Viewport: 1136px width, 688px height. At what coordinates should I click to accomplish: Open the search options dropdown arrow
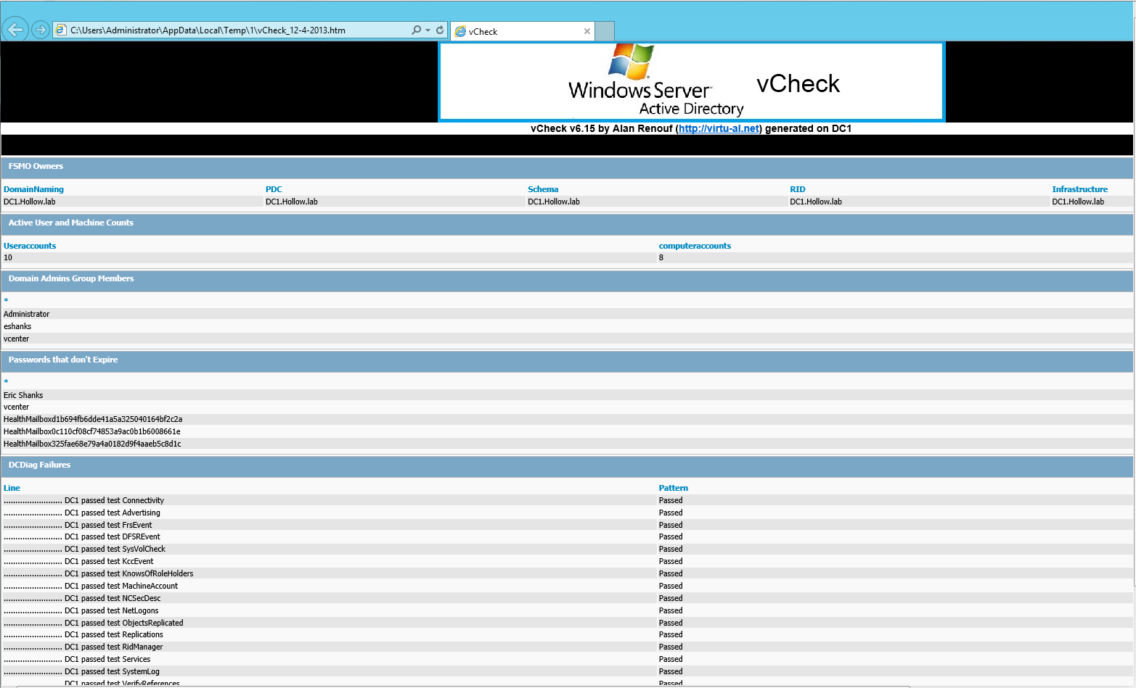(x=428, y=30)
